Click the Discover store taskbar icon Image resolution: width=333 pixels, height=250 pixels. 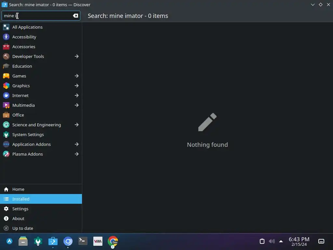coord(53,241)
